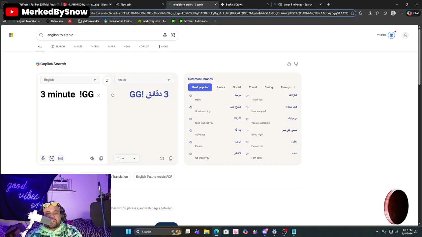Expand hidden system tray icons chevron
422x237 pixels.
377,232
